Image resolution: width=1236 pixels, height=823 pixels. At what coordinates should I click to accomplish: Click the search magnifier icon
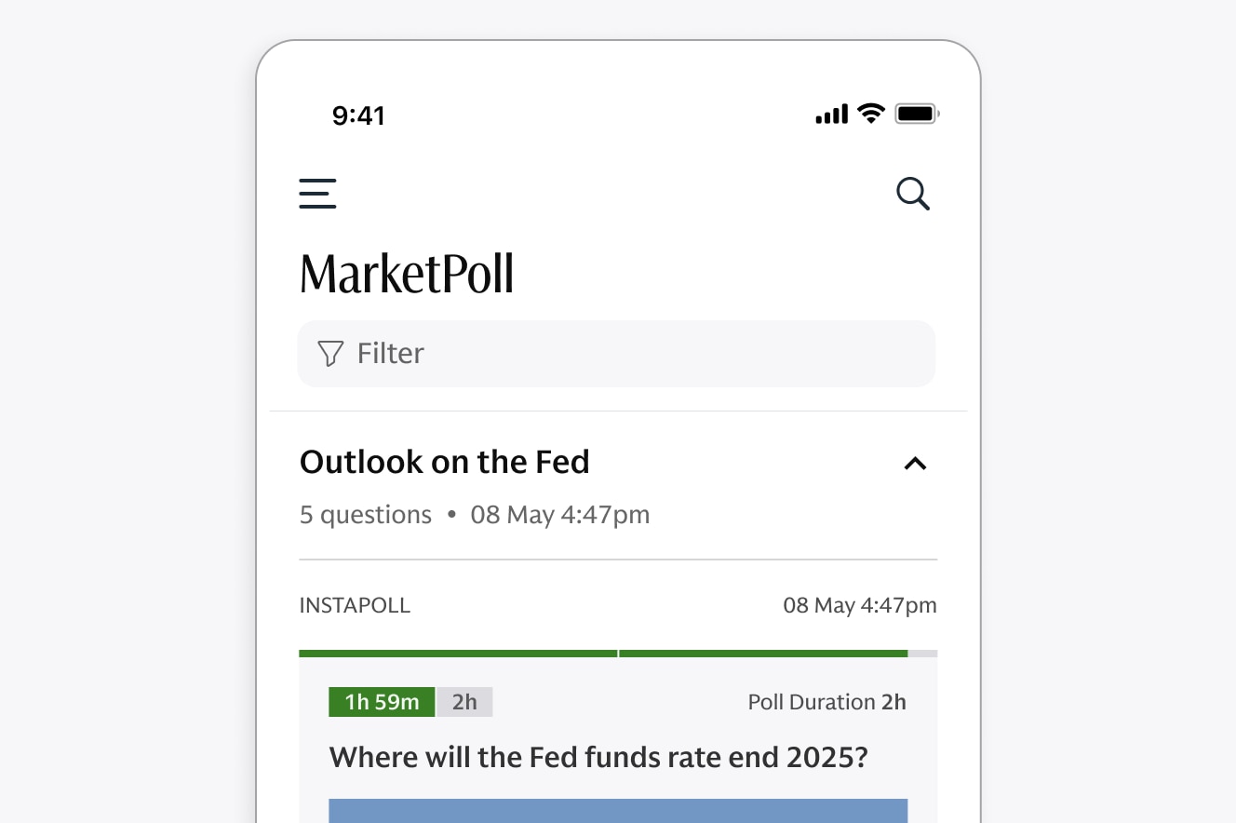912,194
